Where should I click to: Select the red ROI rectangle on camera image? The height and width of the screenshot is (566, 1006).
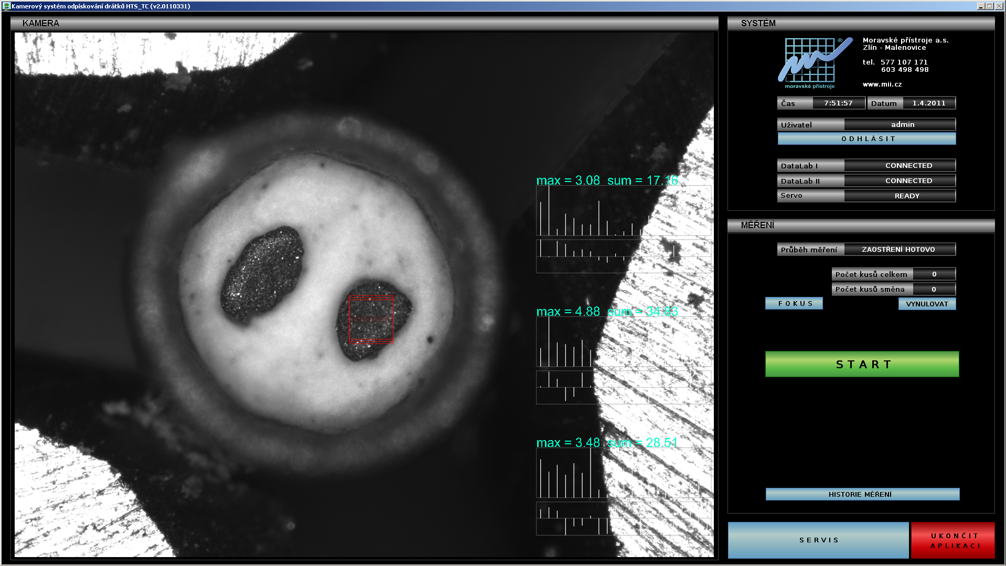(x=371, y=319)
